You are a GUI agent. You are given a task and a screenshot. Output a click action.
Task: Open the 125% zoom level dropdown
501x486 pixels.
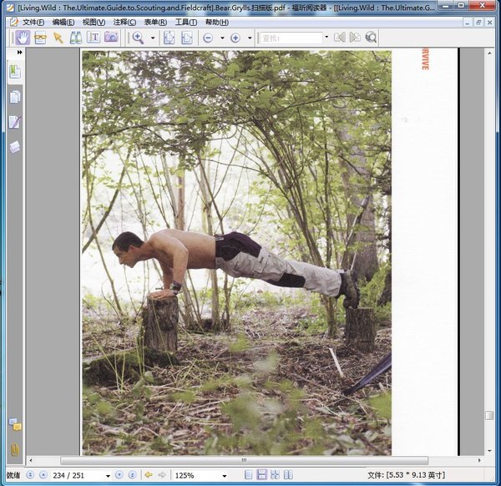point(225,476)
